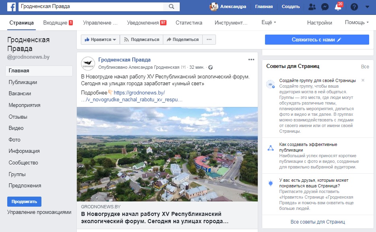The width and height of the screenshot is (376, 232).
Task: Open Messenger icon in top bar
Action: [325, 7]
